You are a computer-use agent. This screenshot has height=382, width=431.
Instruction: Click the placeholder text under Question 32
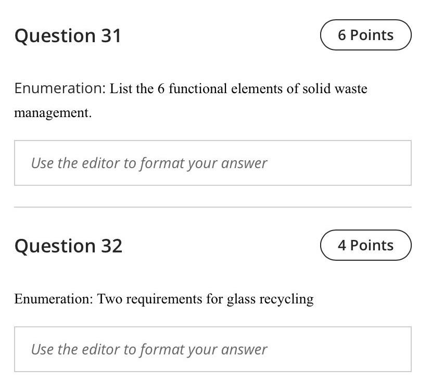tap(149, 349)
